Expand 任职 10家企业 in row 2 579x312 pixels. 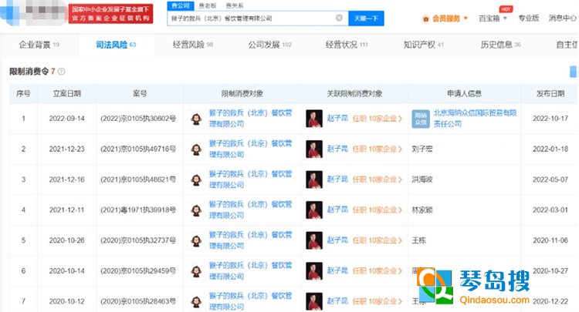377,149
